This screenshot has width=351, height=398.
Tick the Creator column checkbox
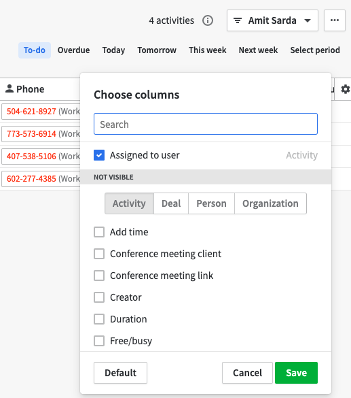pyautogui.click(x=99, y=297)
